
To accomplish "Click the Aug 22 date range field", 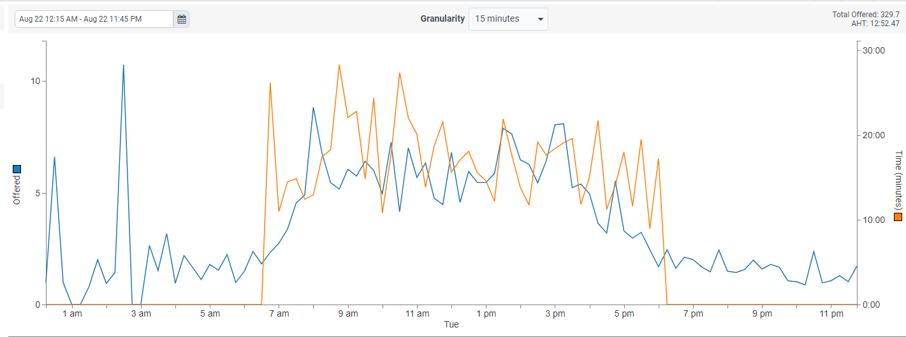I will [x=94, y=19].
